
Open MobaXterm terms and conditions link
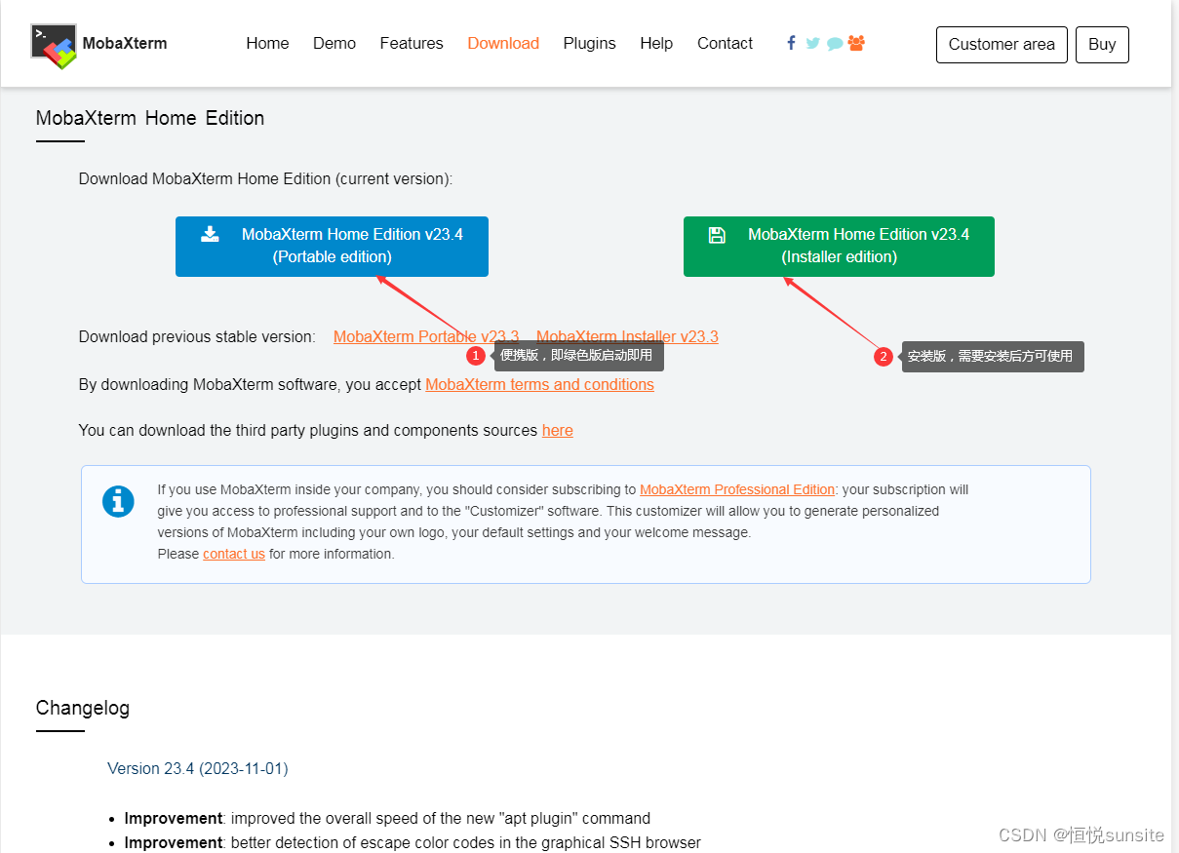(x=539, y=384)
